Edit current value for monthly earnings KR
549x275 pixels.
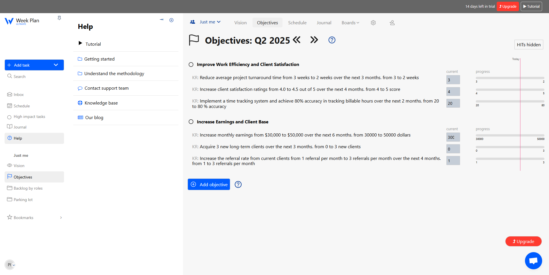453,137
